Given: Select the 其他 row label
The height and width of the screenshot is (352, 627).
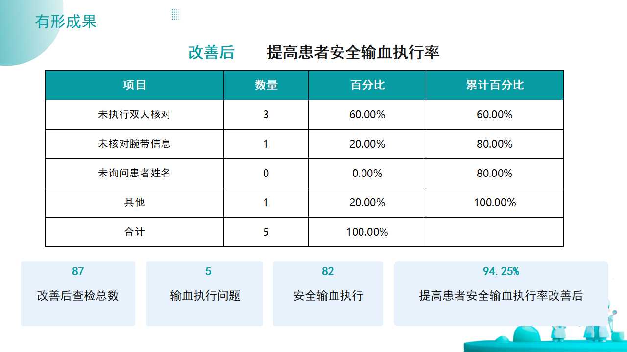Looking at the screenshot, I should (x=134, y=202).
